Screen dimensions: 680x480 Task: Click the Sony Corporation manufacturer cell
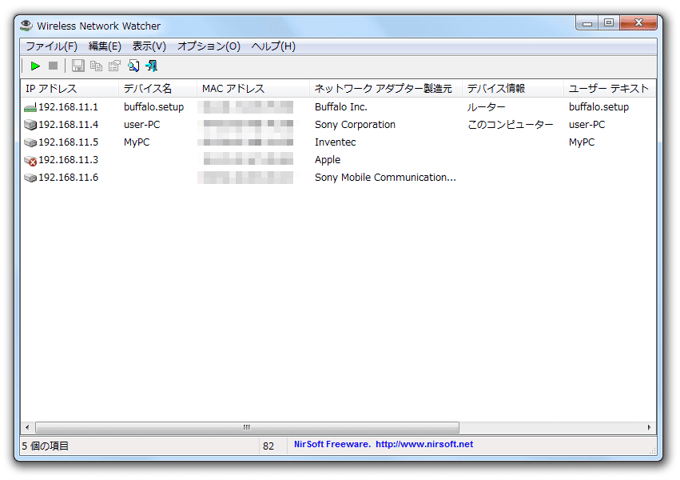click(x=355, y=125)
